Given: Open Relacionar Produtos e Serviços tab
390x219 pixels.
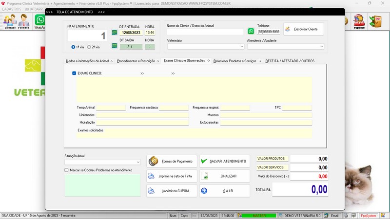Looking at the screenshot, I should (237, 61).
